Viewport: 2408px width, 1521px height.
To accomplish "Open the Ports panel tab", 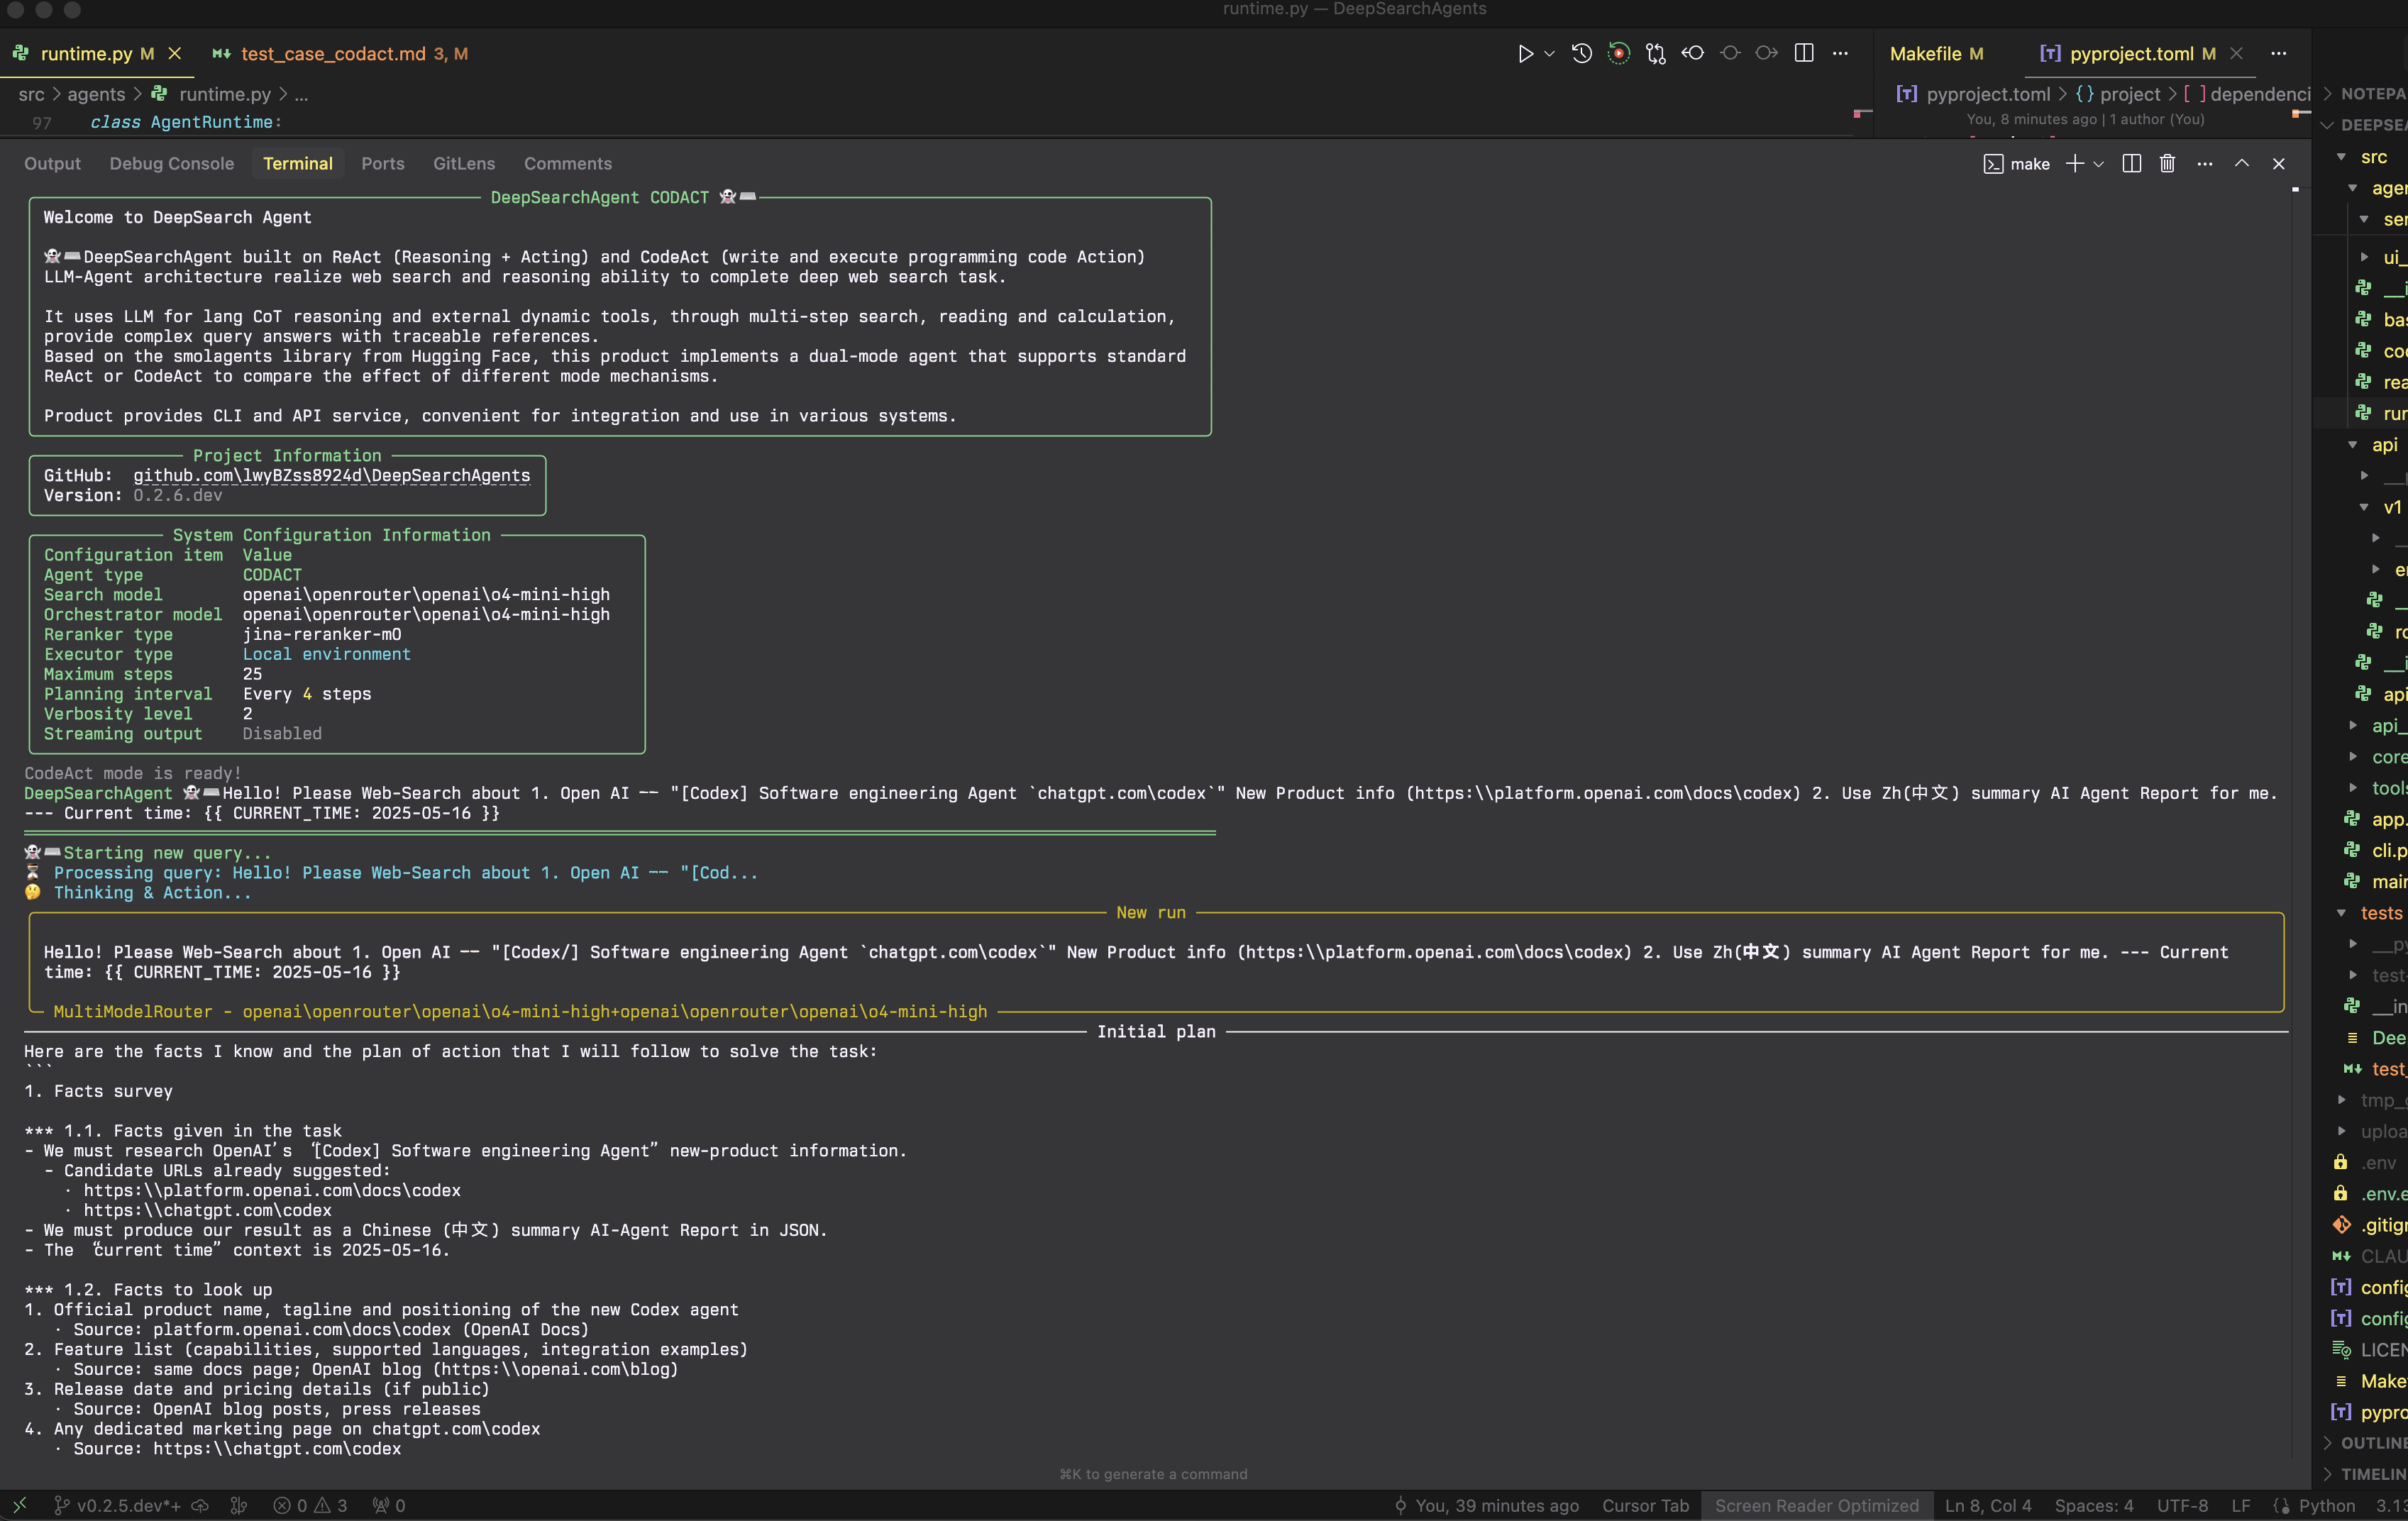I will click(x=382, y=164).
